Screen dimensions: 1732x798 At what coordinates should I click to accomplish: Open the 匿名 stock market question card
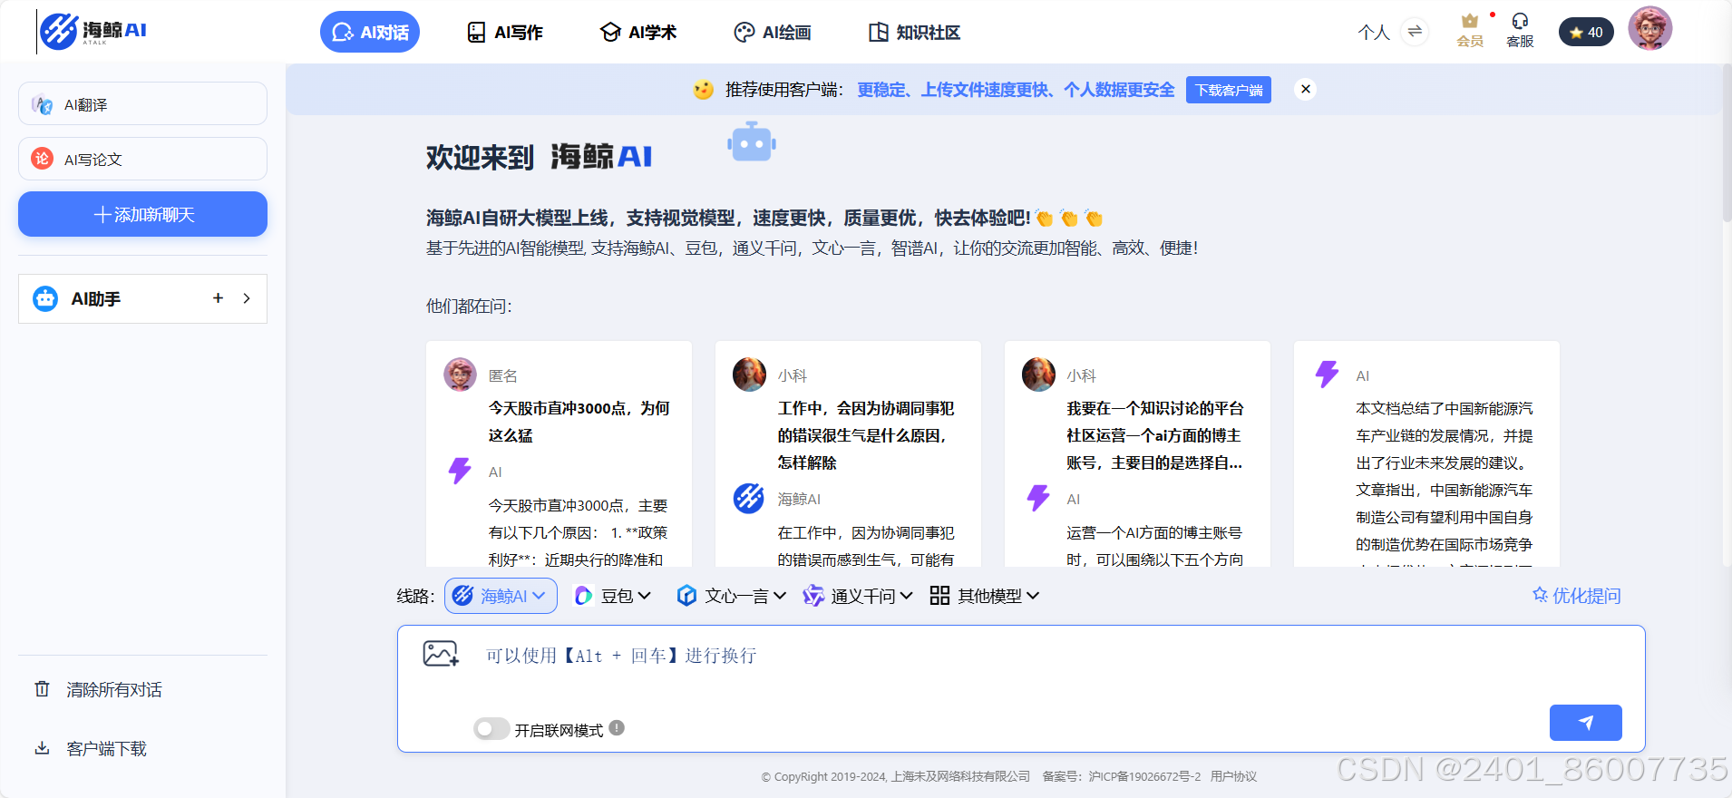tap(559, 453)
